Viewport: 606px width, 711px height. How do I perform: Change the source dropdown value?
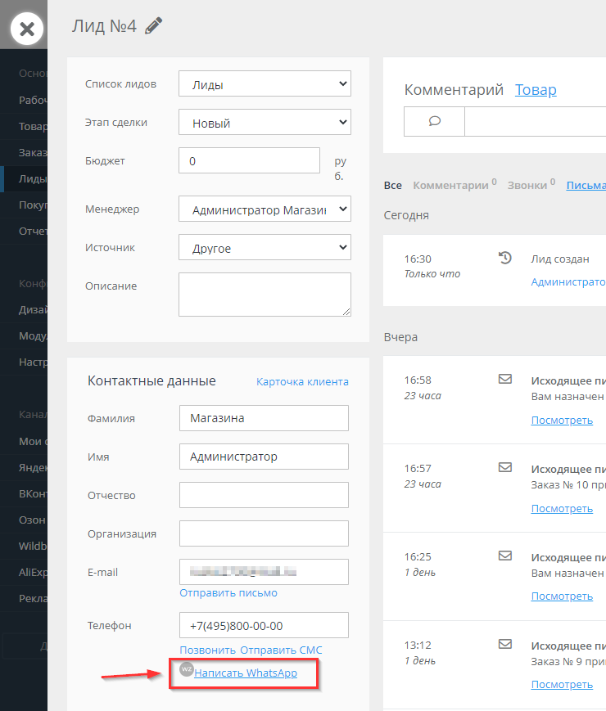265,247
